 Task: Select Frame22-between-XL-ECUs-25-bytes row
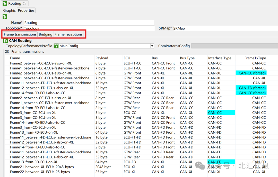coord(136,172)
